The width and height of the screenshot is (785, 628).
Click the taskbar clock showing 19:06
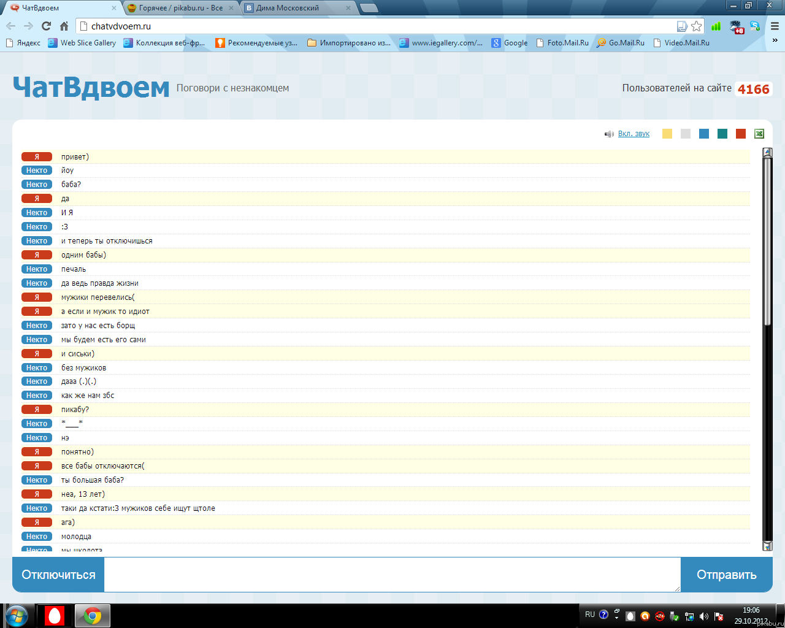[751, 615]
